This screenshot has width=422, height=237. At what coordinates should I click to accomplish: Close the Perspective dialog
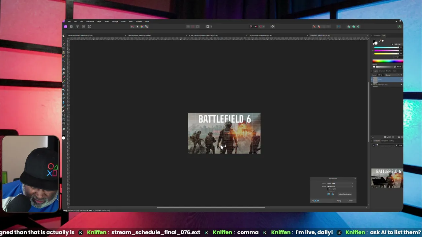[355, 178]
